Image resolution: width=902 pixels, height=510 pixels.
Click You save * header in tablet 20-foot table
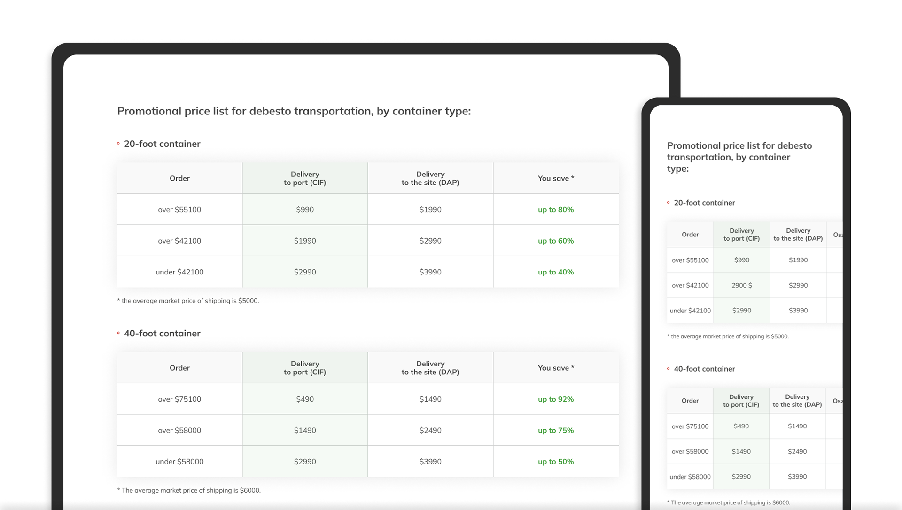[x=556, y=178]
